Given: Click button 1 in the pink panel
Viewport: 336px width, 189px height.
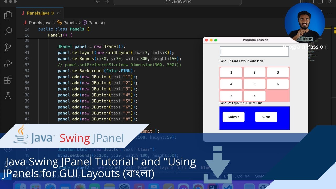Looking at the screenshot, I should coord(231,72).
